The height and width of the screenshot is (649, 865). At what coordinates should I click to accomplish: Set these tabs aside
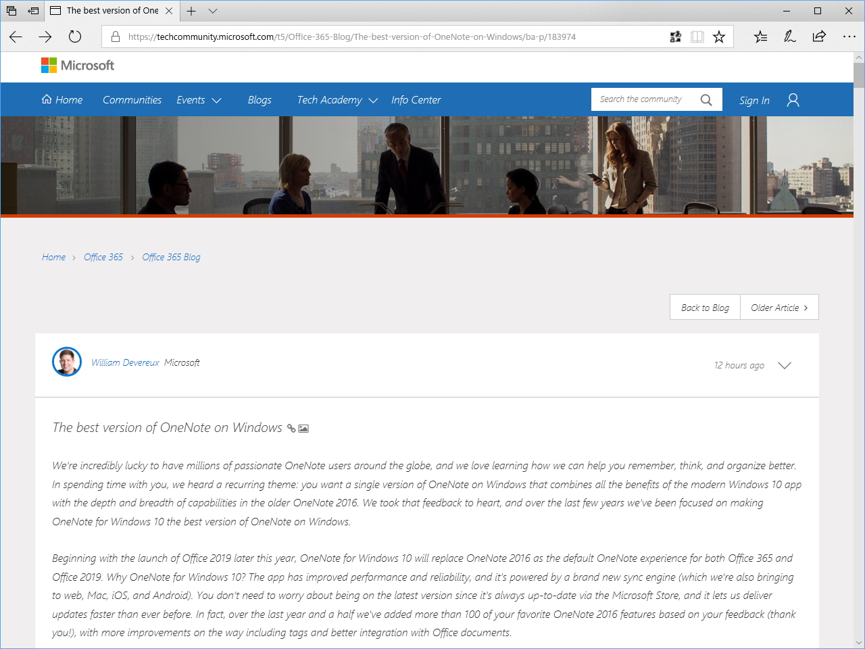(x=33, y=11)
